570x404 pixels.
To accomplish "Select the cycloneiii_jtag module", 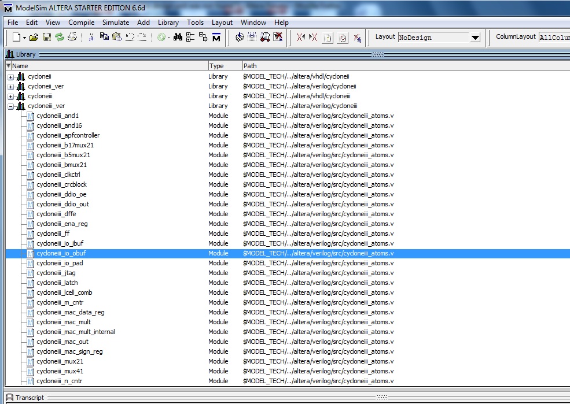I will tap(56, 273).
